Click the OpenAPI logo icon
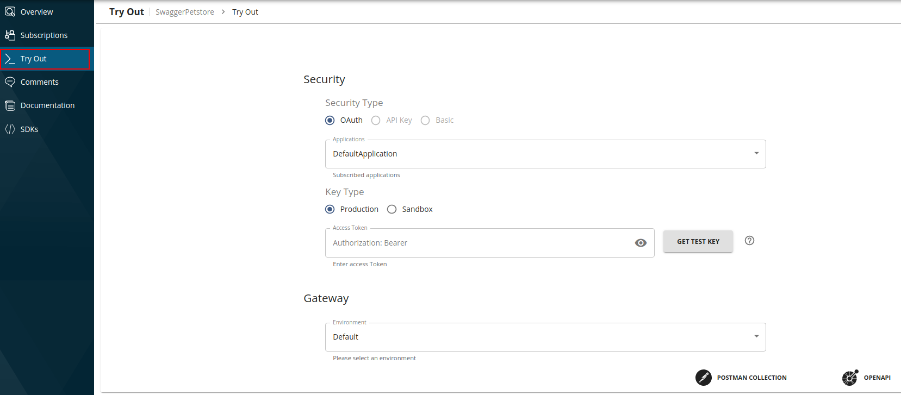The height and width of the screenshot is (395, 901). [x=849, y=377]
